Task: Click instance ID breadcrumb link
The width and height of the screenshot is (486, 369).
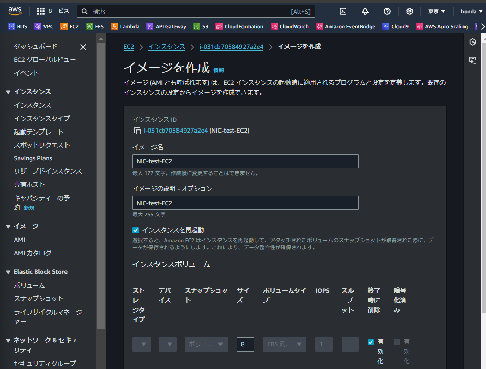Action: click(232, 47)
